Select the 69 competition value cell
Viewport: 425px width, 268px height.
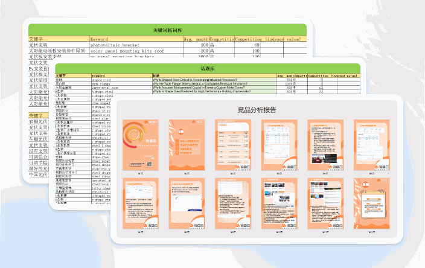click(247, 45)
